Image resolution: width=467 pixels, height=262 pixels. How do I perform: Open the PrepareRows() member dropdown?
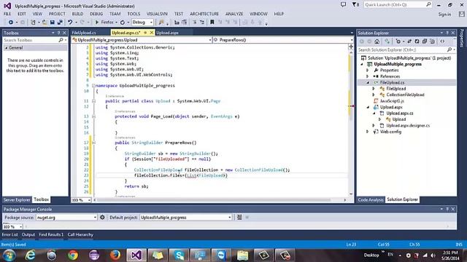[283, 40]
